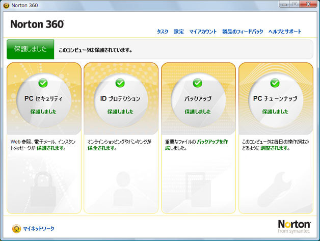Open 製品のフィードバック
The width and height of the screenshot is (320, 241).
click(243, 32)
